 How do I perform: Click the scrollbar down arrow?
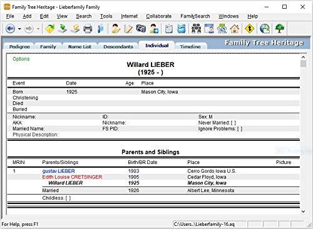pos(304,211)
